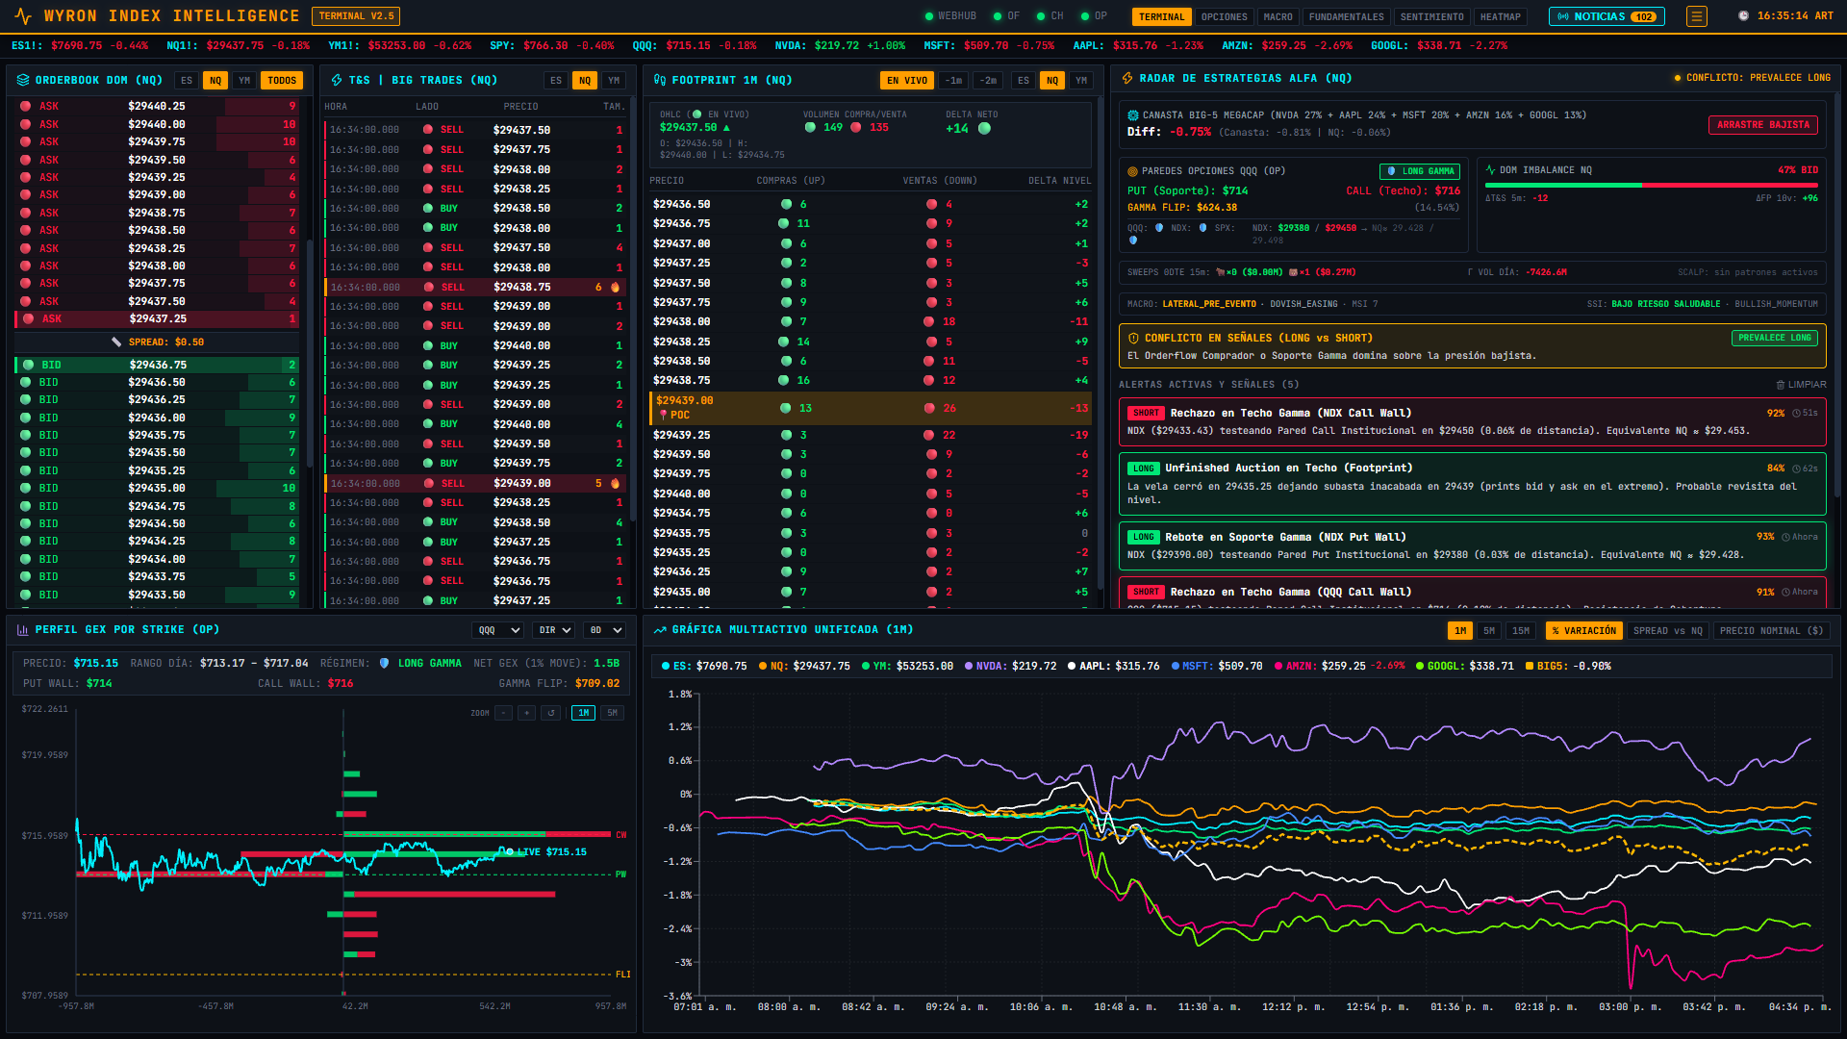This screenshot has width=1847, height=1039.
Task: Open the Opciones tab
Action: click(x=1225, y=17)
